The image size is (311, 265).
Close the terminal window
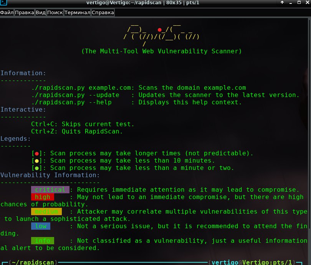click(307, 2)
